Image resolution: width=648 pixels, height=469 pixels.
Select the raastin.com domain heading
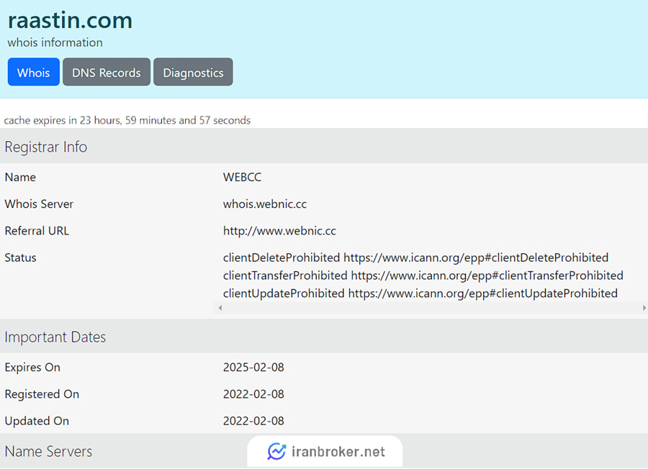70,20
